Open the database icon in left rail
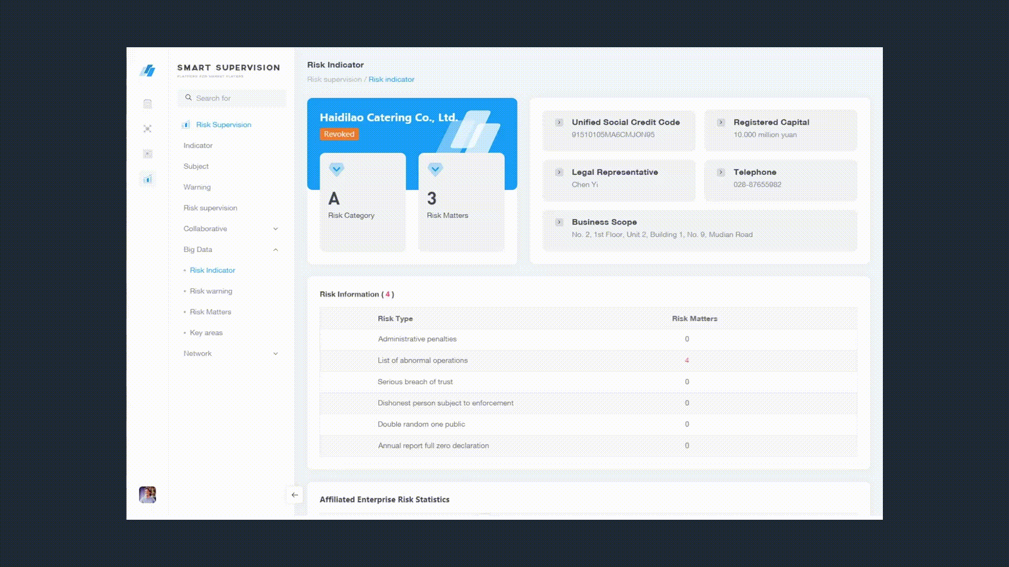Viewport: 1009px width, 567px height. pos(148,104)
